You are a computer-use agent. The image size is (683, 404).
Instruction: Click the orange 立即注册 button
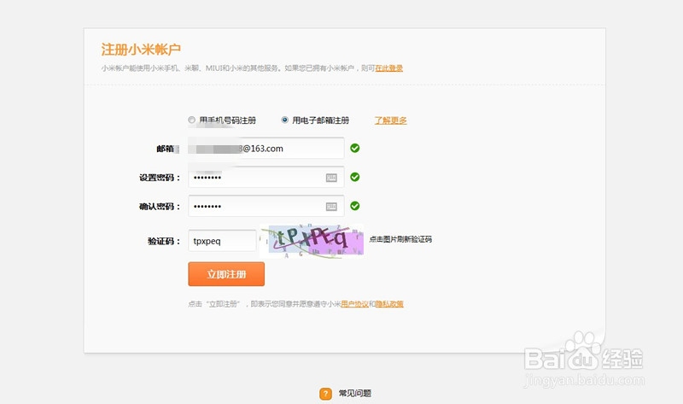[x=226, y=274]
